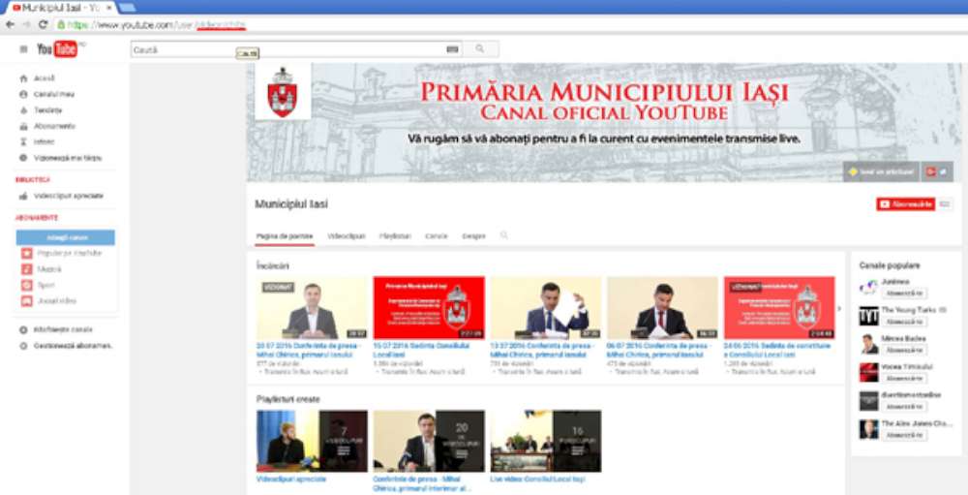Image resolution: width=968 pixels, height=495 pixels.
Task: Click the yellow-diamond button on the banner
Action: [x=881, y=171]
